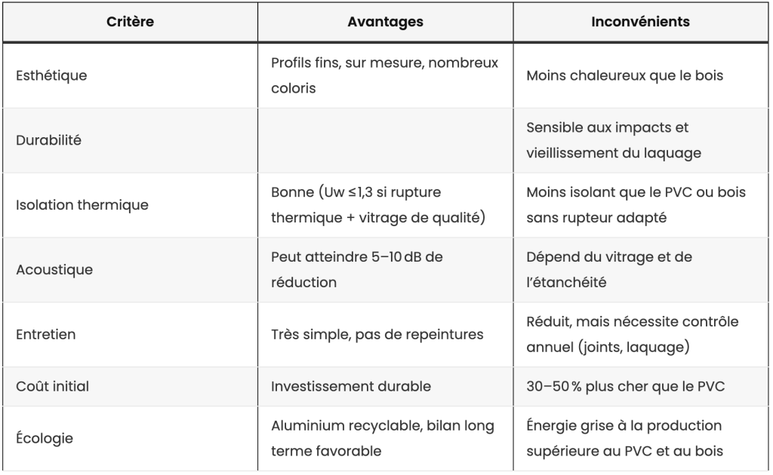Viewport: 773px width, 475px height.
Task: Click the 'Bonne (Uw ≤1,3' cell
Action: tap(385, 205)
